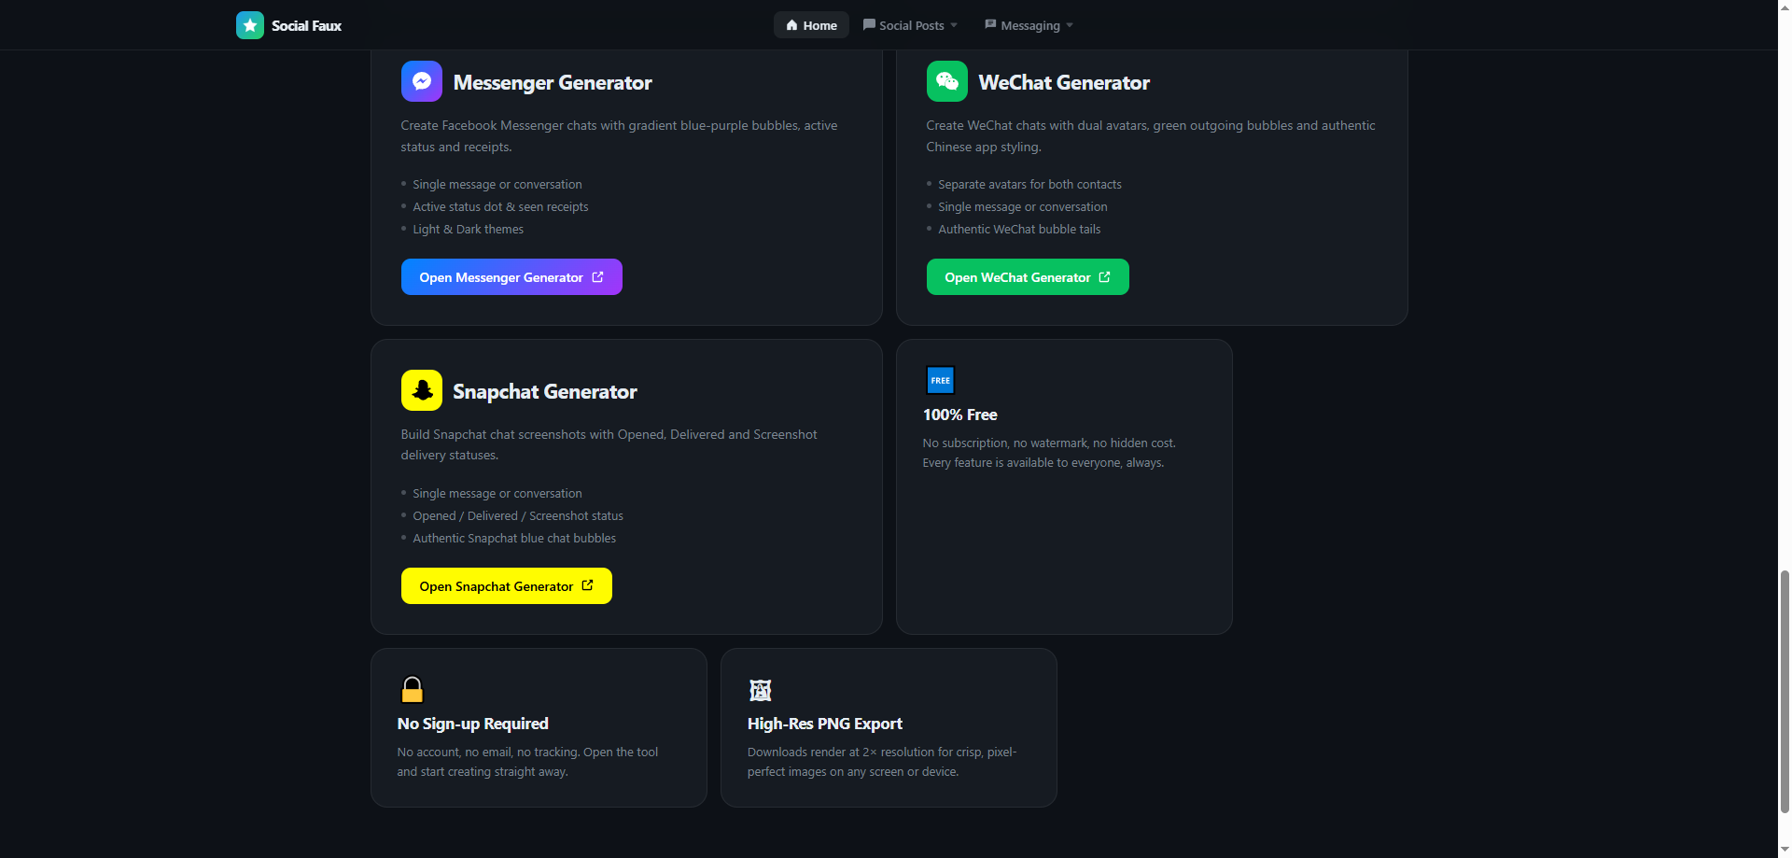Click the house icon in Home tab
The height and width of the screenshot is (858, 1792).
click(x=791, y=25)
